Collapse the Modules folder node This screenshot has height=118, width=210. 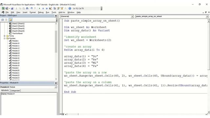click(x=5, y=38)
